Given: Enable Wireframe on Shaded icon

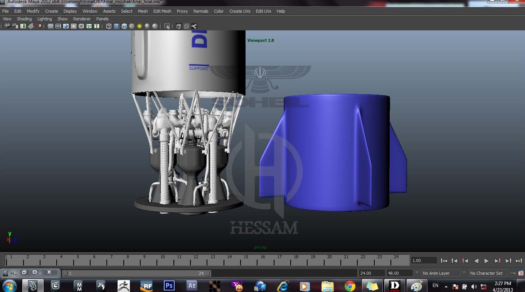Looking at the screenshot, I should pyautogui.click(x=124, y=26).
